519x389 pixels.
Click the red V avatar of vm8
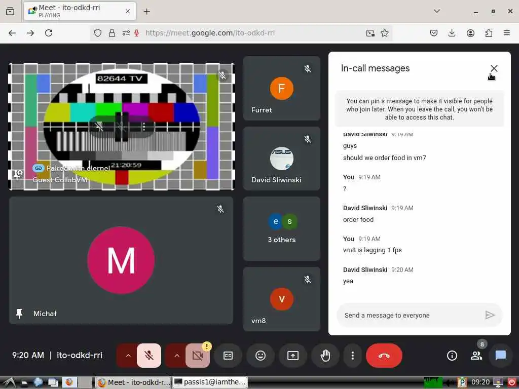click(282, 299)
